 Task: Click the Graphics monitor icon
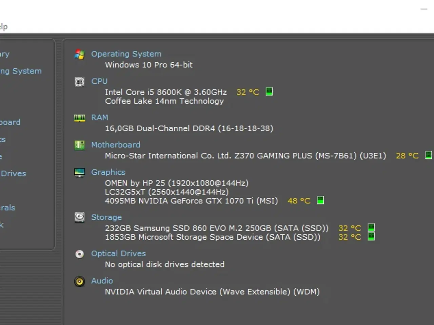(79, 173)
